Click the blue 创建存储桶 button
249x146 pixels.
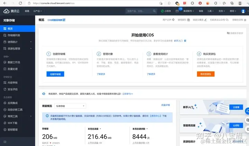coord(55,74)
